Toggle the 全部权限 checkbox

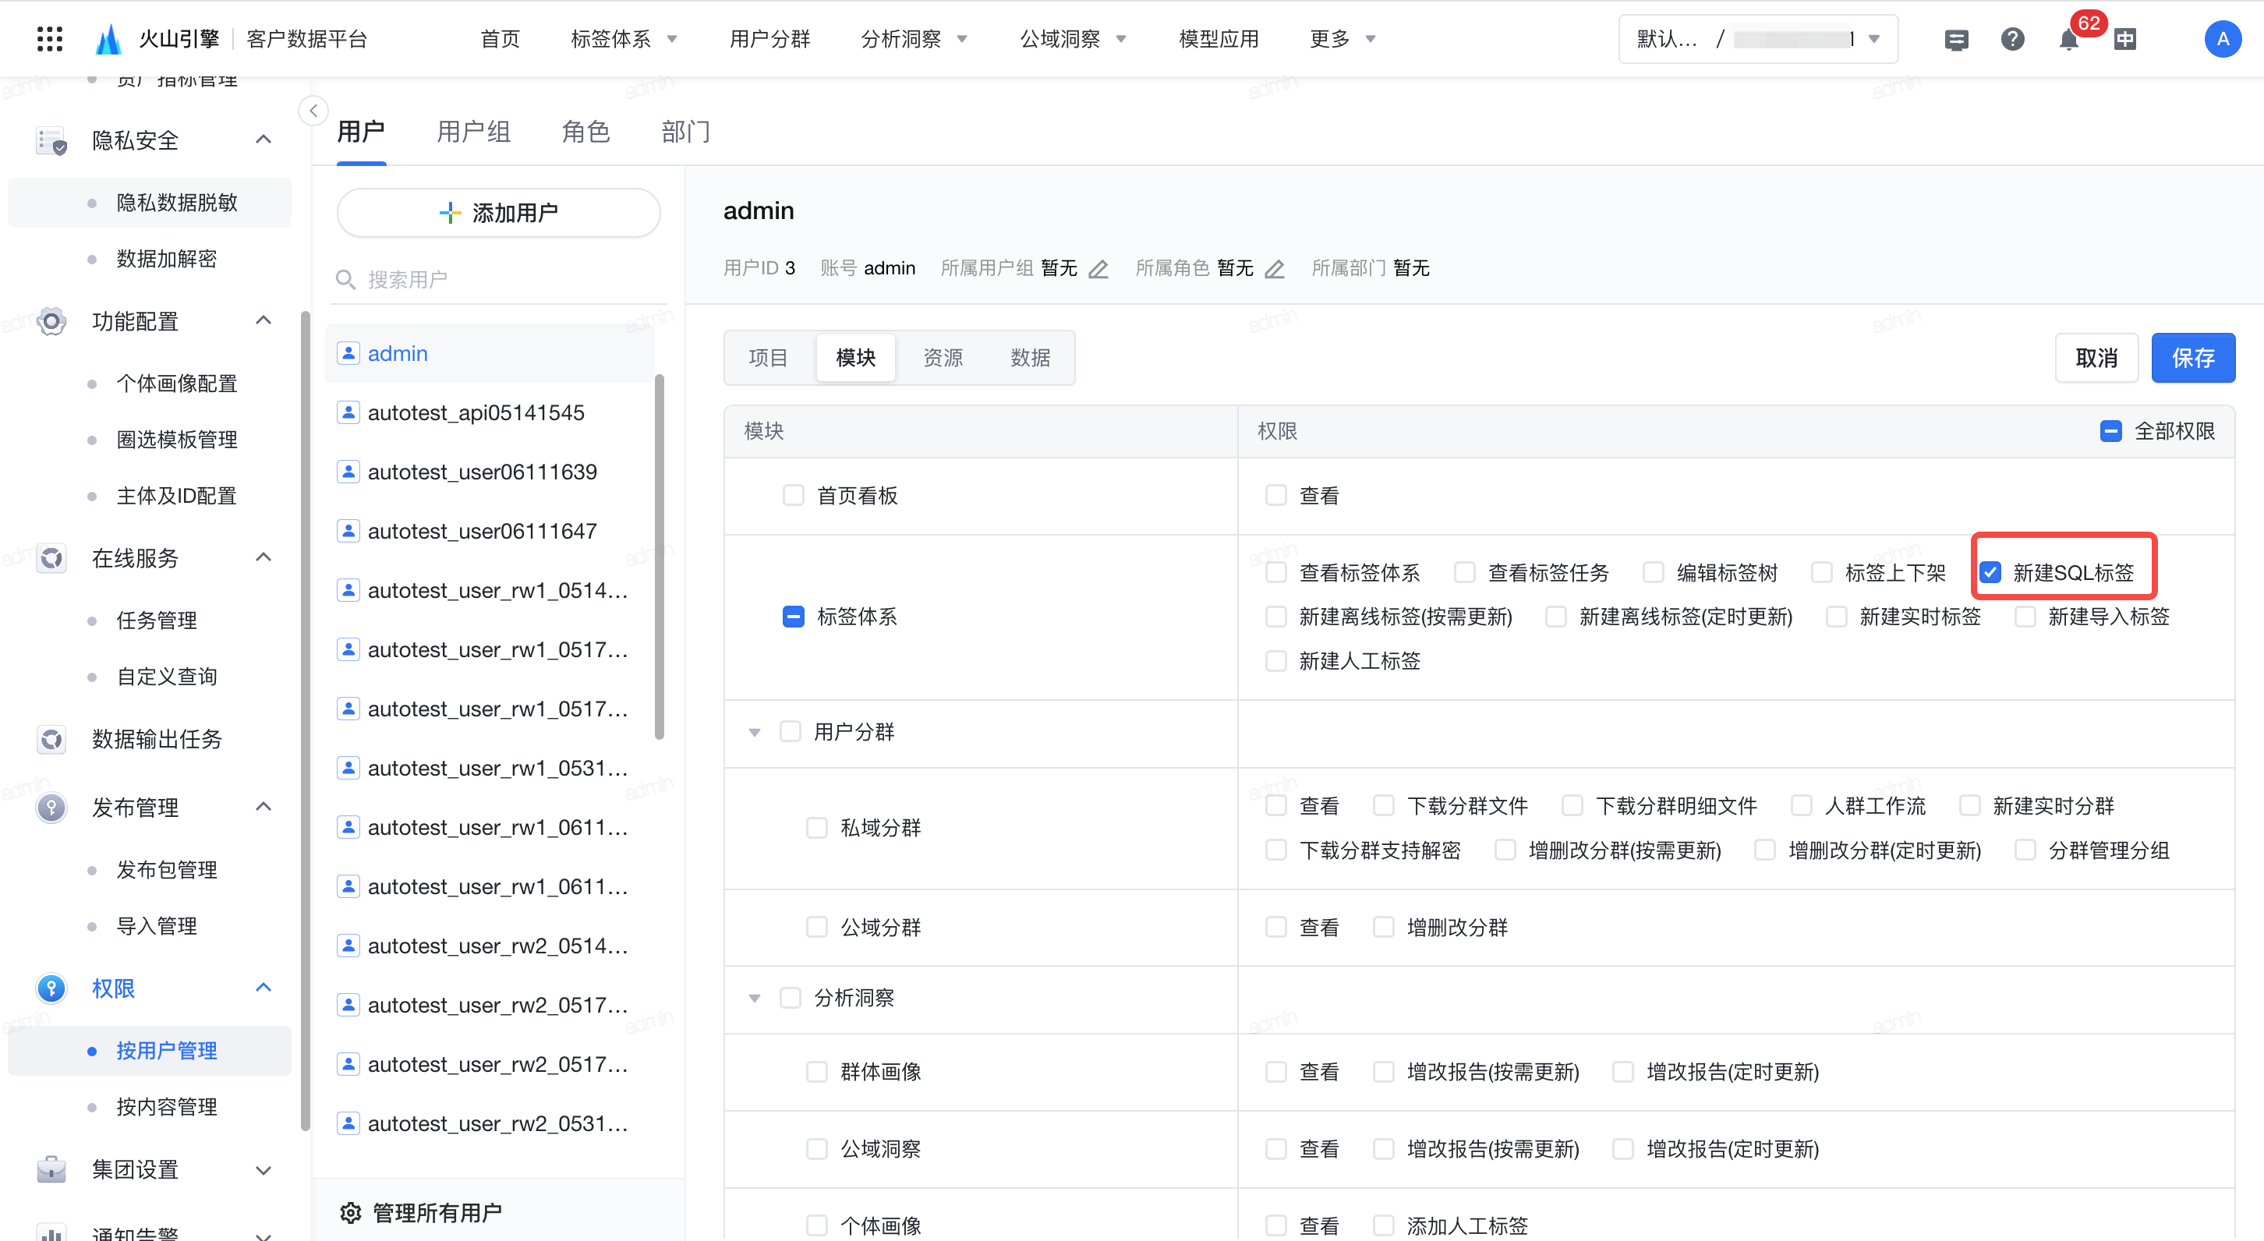(2111, 432)
